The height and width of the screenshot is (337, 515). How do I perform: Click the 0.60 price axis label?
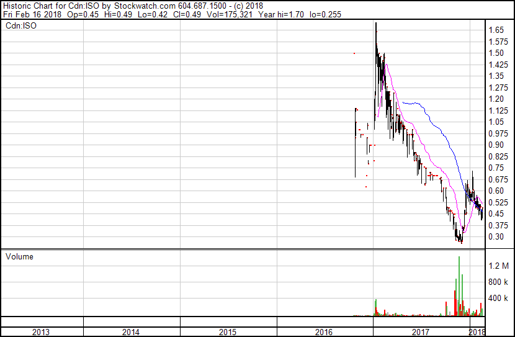[x=496, y=191]
